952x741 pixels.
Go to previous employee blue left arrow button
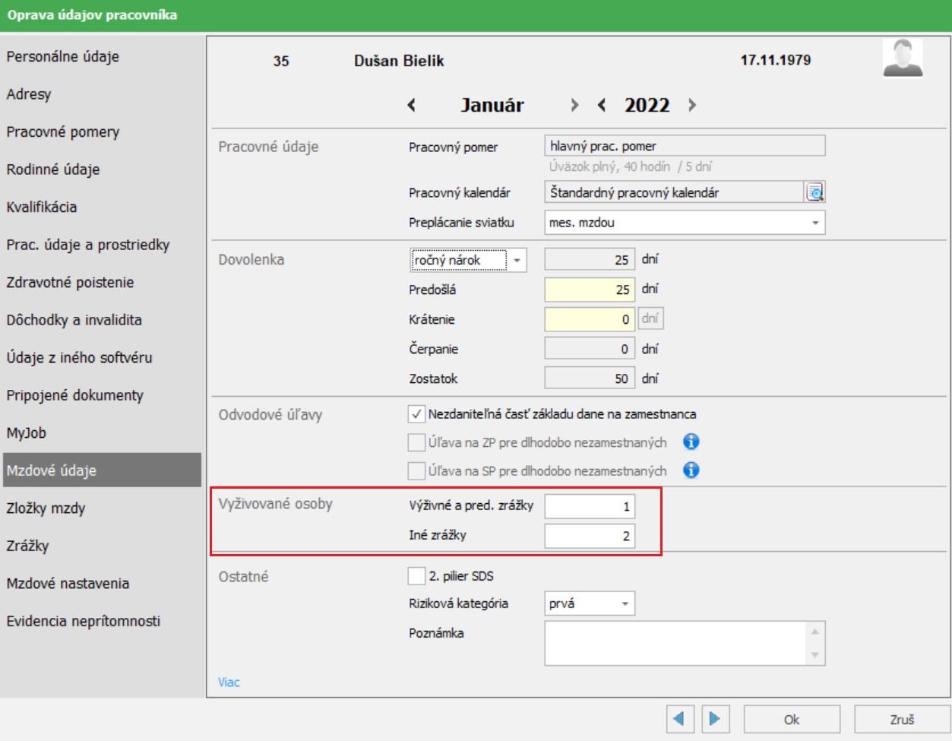click(680, 719)
